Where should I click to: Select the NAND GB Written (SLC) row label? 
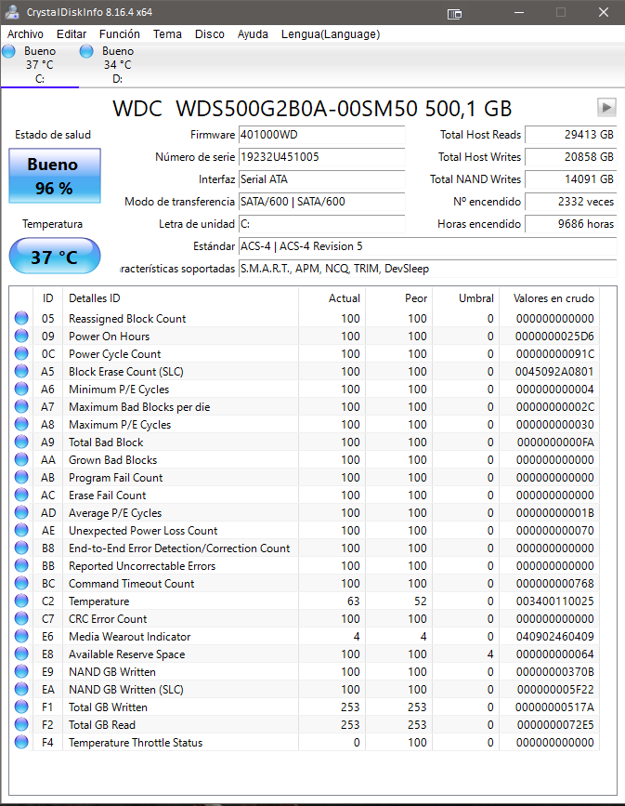coord(125,689)
